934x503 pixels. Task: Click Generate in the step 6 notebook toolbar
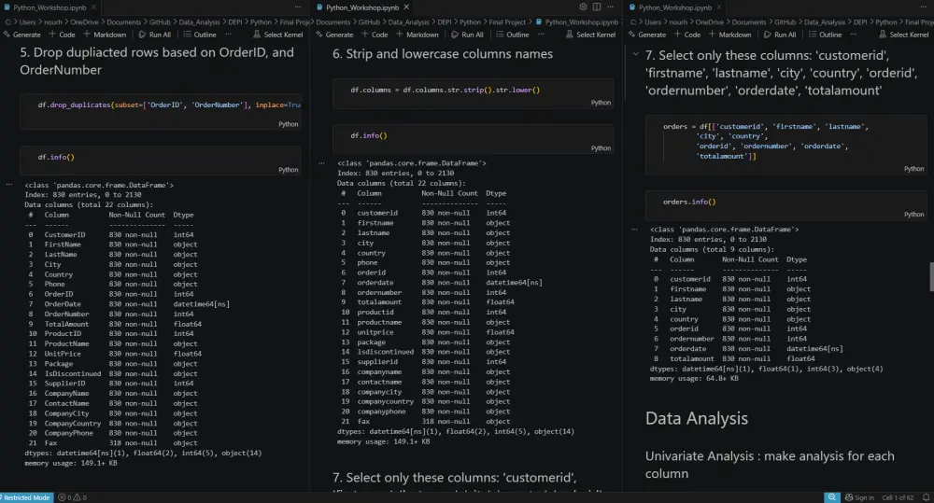334,35
